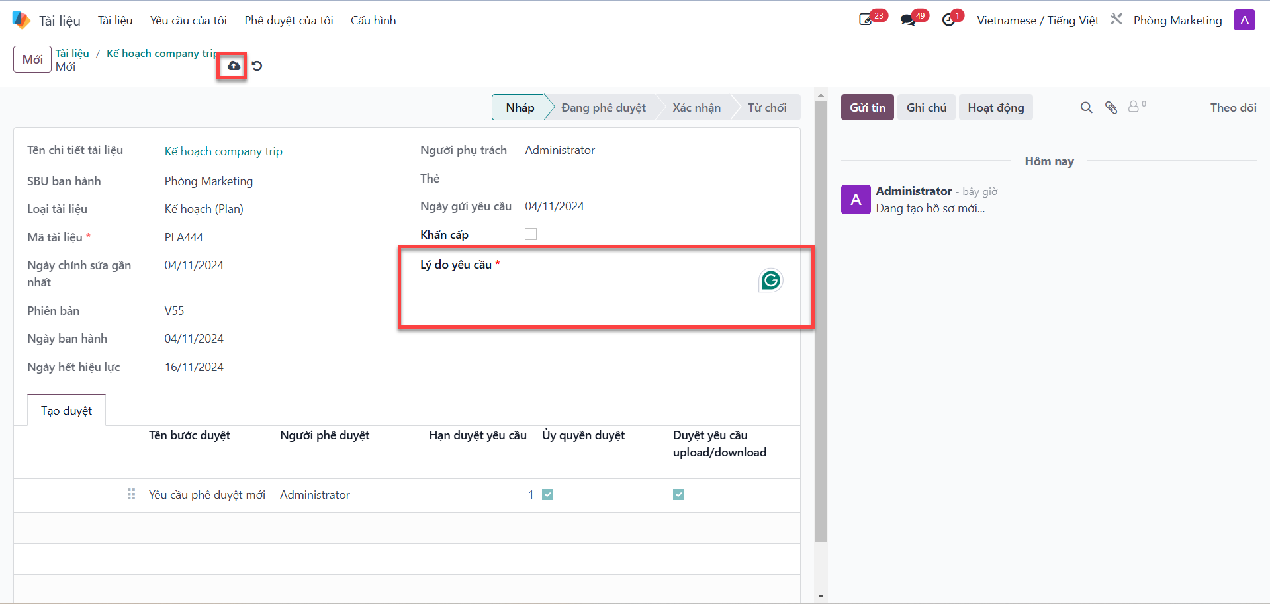Click the Tên bước duyệt column header
This screenshot has height=604, width=1270.
(x=189, y=435)
